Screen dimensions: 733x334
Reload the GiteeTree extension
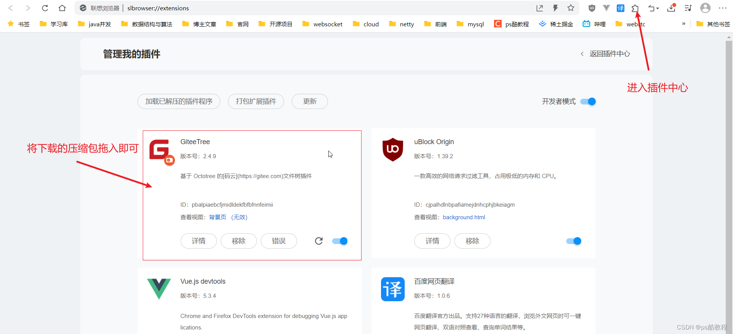point(319,241)
